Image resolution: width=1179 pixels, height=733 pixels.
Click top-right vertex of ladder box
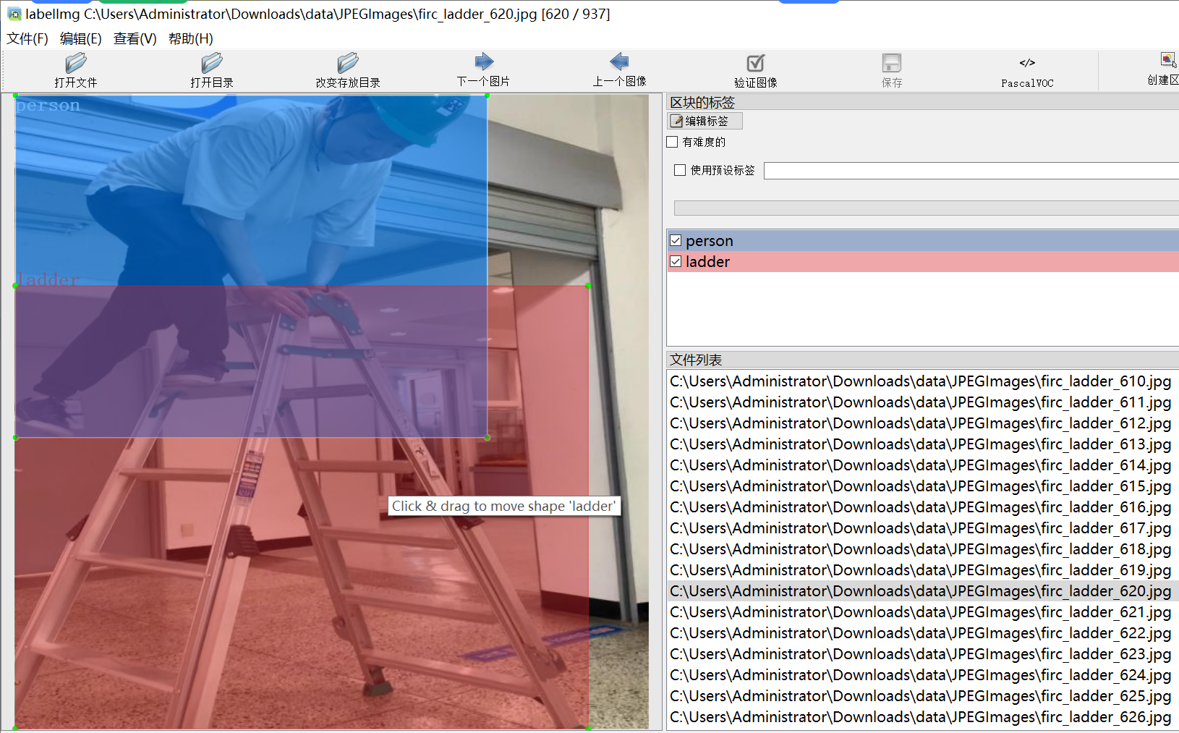click(x=589, y=286)
